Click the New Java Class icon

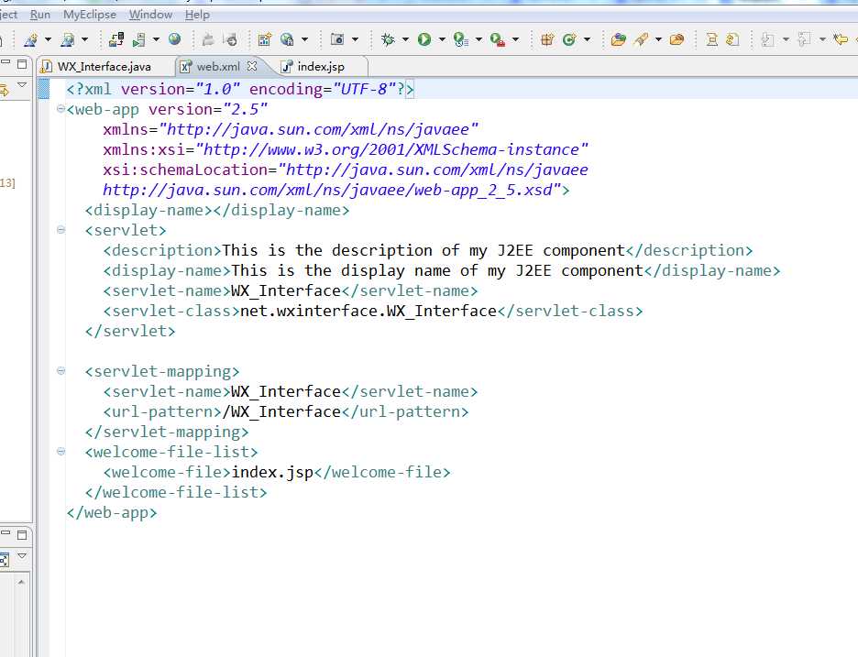(569, 39)
